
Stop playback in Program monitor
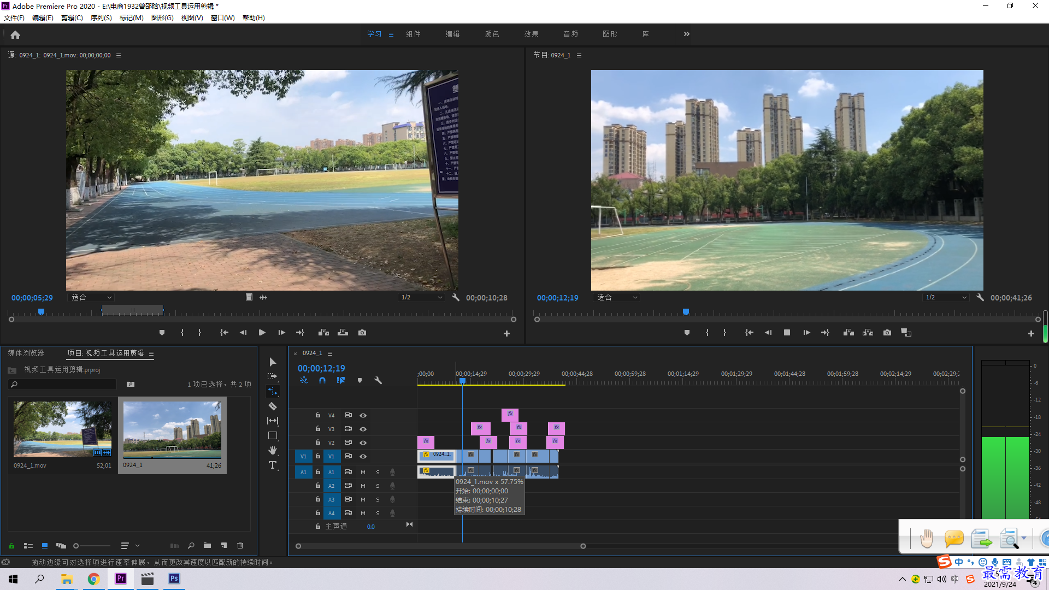pos(787,332)
